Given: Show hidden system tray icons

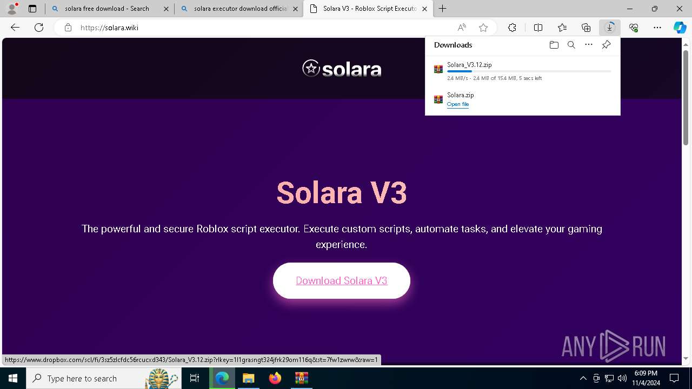Looking at the screenshot, I should (583, 378).
